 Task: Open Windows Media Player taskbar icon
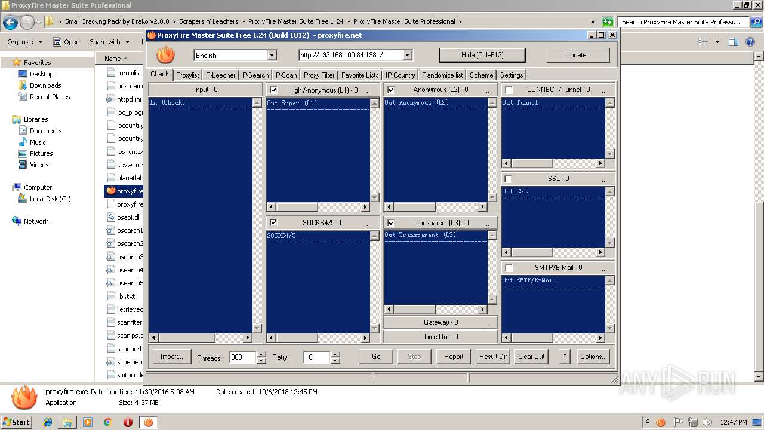pyautogui.click(x=88, y=422)
